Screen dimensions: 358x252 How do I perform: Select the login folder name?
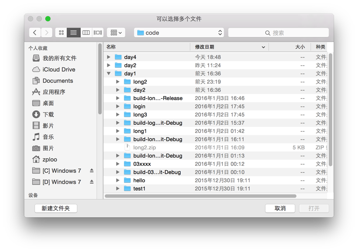point(139,107)
